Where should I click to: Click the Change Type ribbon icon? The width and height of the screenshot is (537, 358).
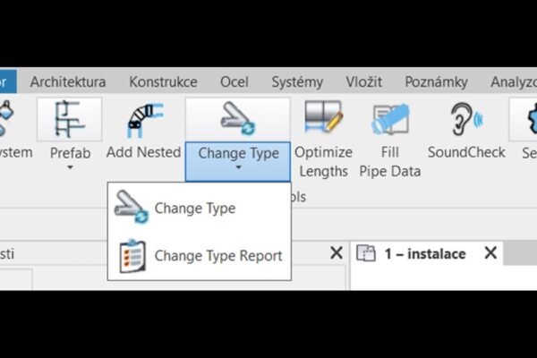(238, 118)
